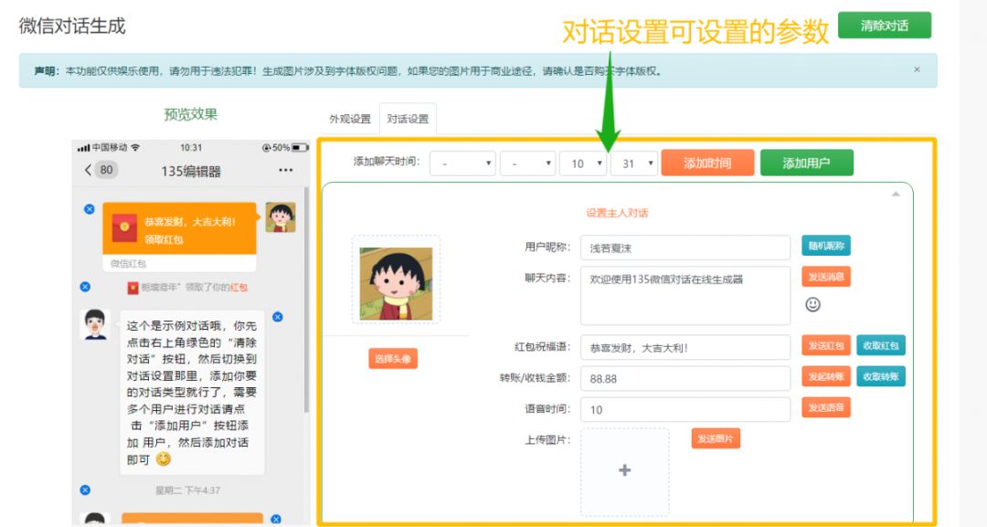
Task: Click the battery icon in phone status bar
Action: 300,148
